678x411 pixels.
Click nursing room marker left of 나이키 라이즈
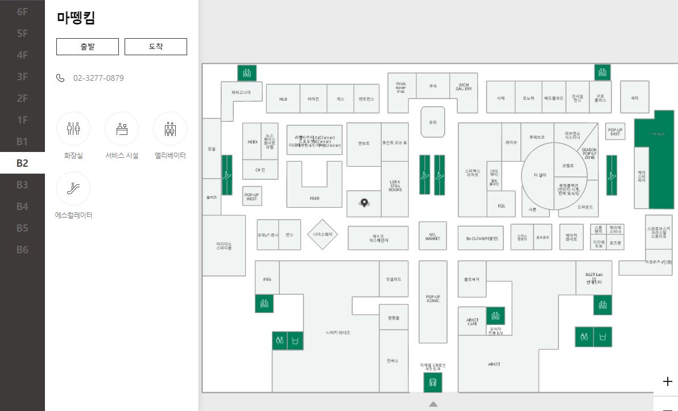click(295, 340)
